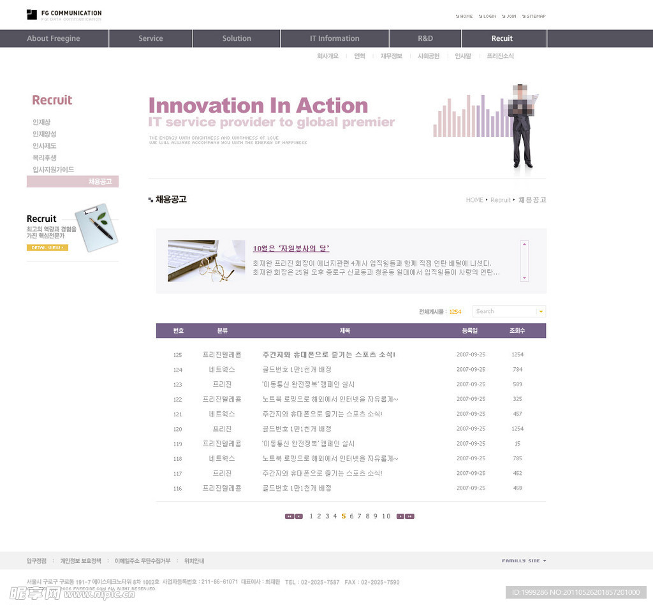Open post number 122 title
653x605 pixels.
pos(330,399)
